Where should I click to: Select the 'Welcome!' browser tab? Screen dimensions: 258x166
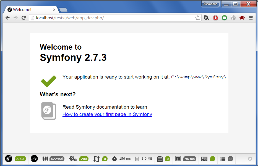coord(31,10)
